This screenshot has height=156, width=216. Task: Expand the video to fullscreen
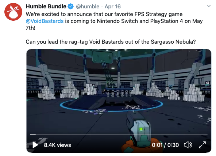[202, 145]
